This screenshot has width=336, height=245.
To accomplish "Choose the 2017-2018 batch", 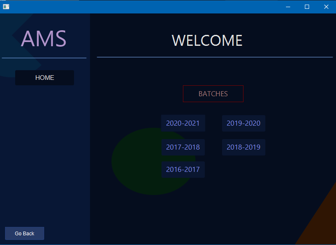I will (x=183, y=147).
